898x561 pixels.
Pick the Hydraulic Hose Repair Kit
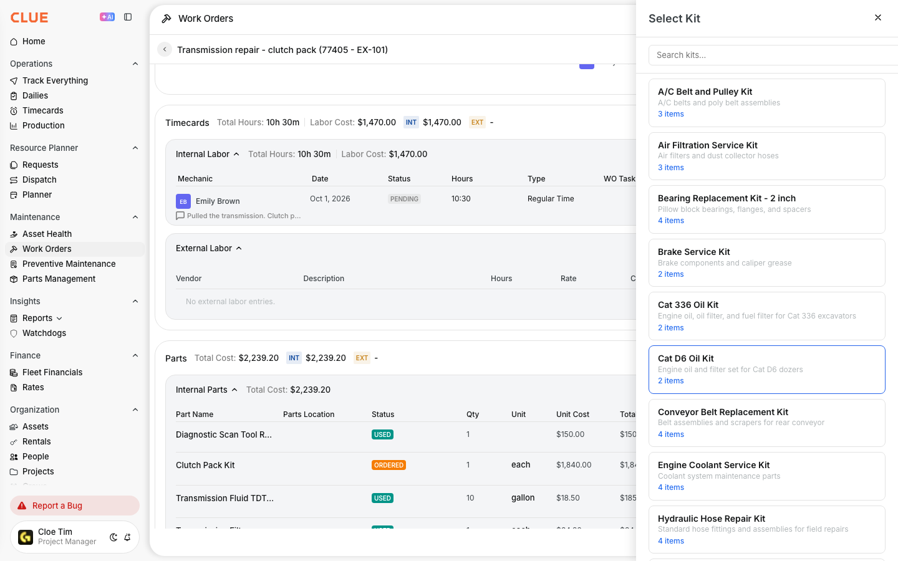(767, 529)
